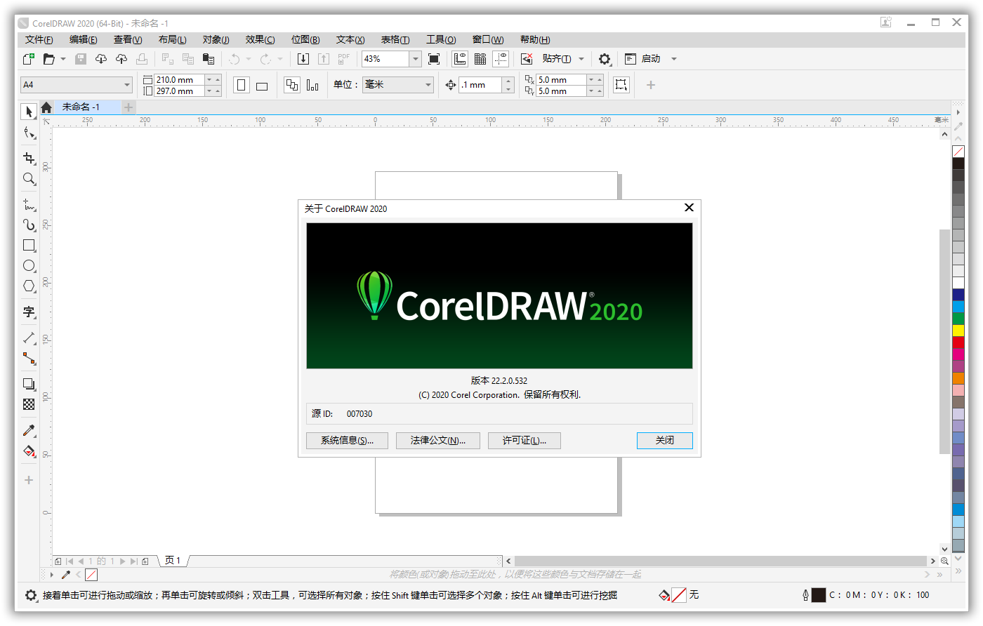This screenshot has width=983, height=626.
Task: Toggle landscape page orientation
Action: [x=262, y=86]
